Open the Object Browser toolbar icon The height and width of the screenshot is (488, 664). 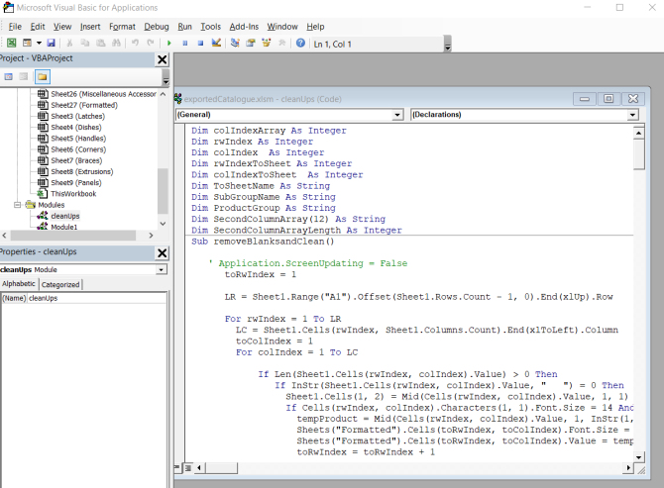265,44
